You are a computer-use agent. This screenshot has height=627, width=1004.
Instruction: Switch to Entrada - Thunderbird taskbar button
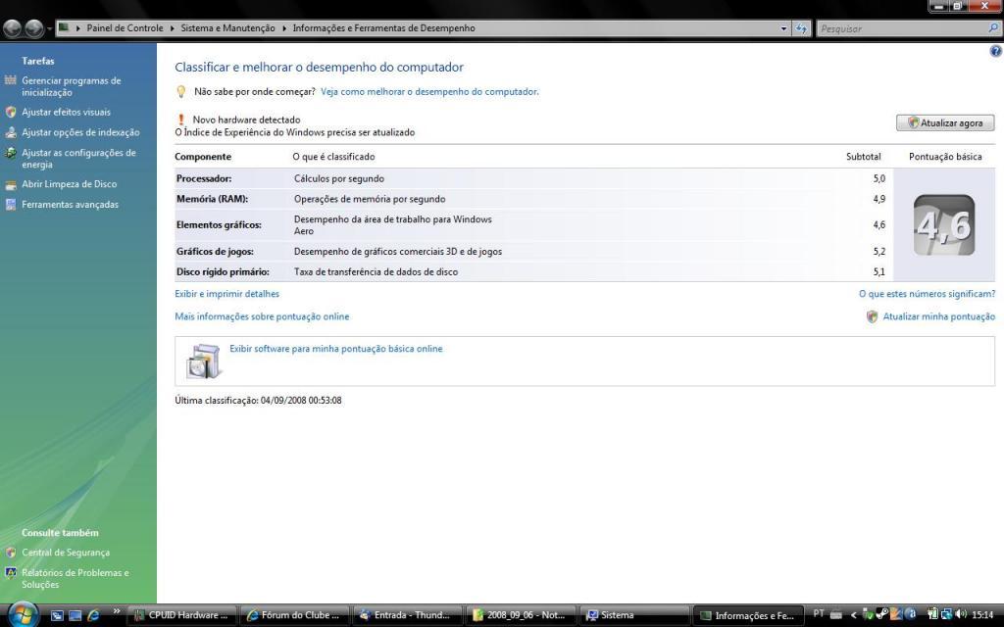407,615
